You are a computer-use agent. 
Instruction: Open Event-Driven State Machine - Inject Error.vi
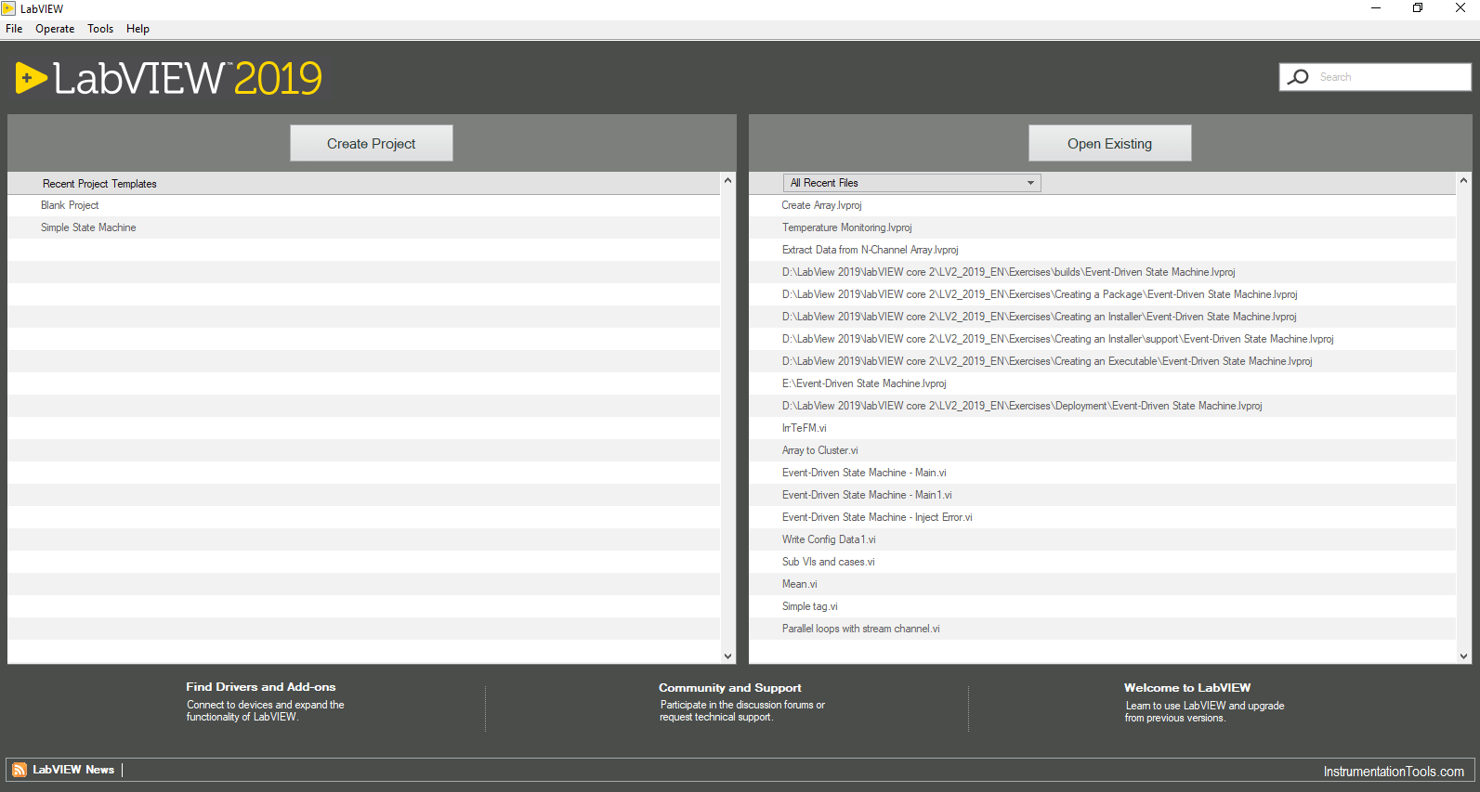click(877, 517)
